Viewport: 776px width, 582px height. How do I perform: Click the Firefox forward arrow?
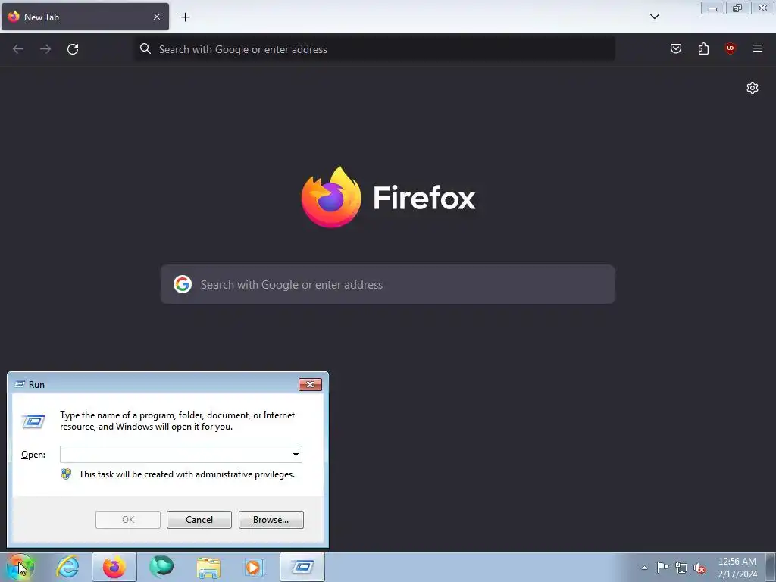(x=45, y=49)
